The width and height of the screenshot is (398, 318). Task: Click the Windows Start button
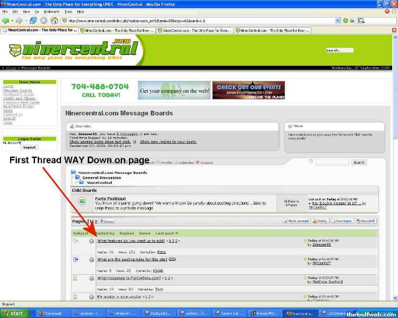[13, 313]
